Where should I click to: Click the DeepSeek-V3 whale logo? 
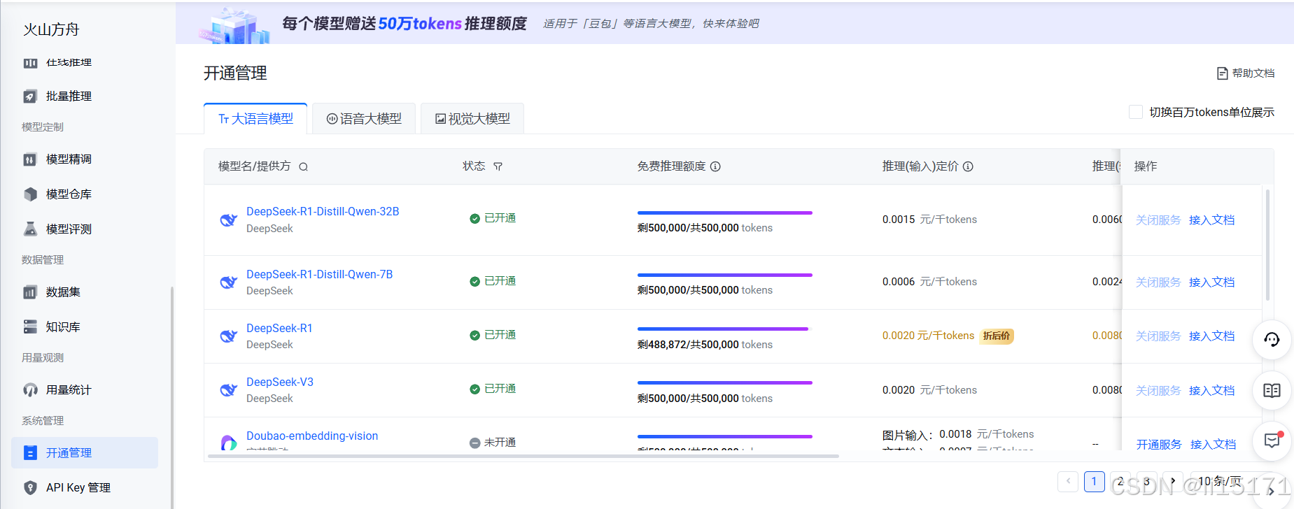(229, 390)
